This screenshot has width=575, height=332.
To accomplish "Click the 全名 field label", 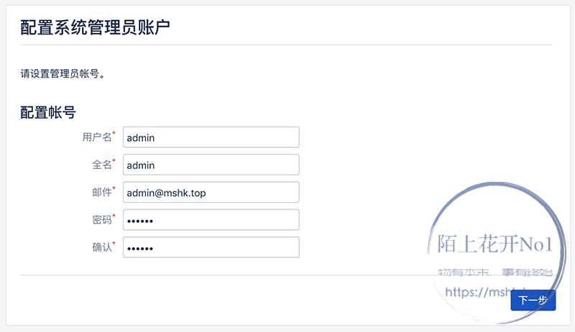I will click(x=102, y=165).
